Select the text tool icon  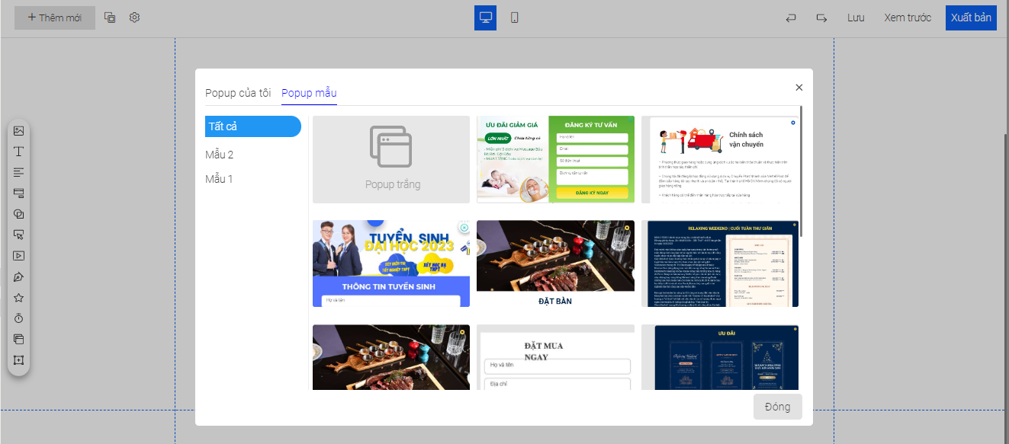19,152
